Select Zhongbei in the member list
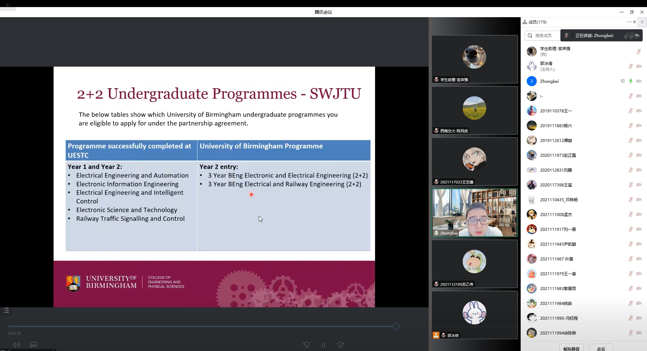Viewport: 647px width, 351px height. 549,81
